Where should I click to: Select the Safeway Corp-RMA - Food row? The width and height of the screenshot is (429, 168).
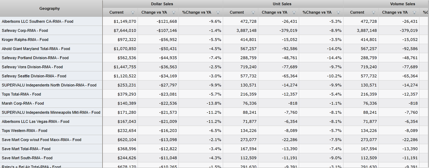[25, 31]
